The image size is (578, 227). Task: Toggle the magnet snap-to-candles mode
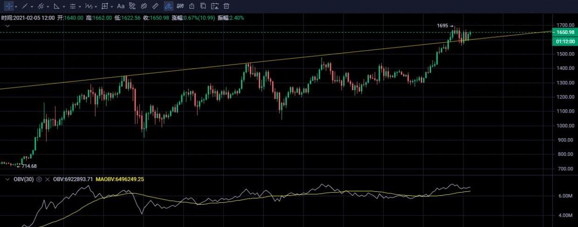pyautogui.click(x=144, y=6)
